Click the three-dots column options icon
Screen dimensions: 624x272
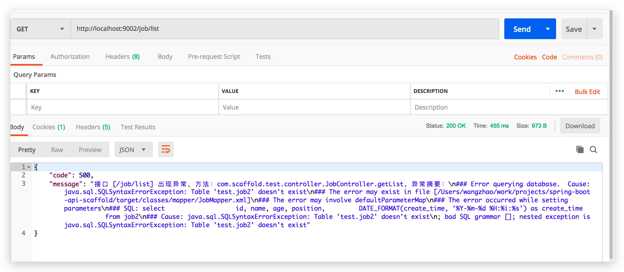(559, 91)
